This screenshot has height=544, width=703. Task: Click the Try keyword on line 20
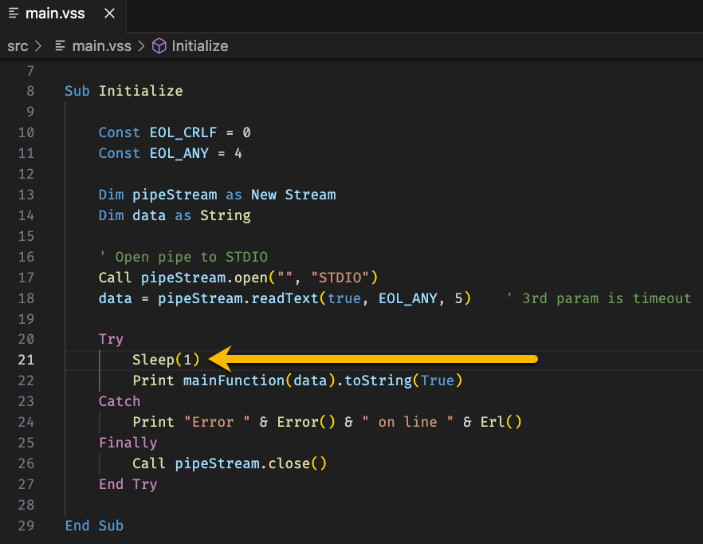coord(111,339)
